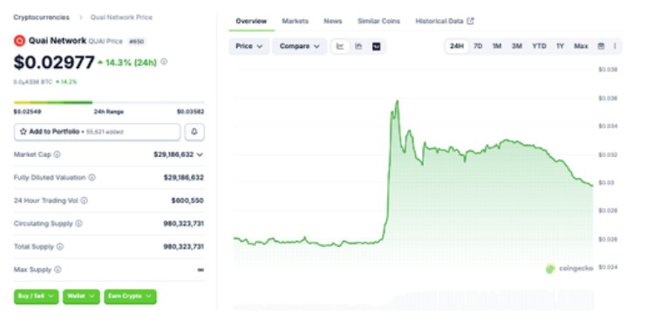The width and height of the screenshot is (668, 328).
Task: Click Add to Portfolio button
Action: pos(97,132)
